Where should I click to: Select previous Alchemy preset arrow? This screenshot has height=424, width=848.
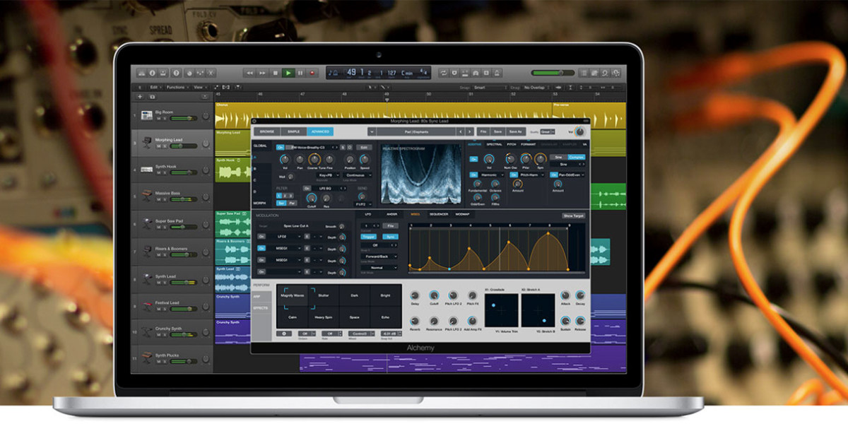461,131
